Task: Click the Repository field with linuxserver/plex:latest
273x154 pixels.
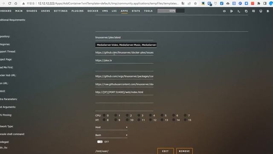Action: coord(124,37)
